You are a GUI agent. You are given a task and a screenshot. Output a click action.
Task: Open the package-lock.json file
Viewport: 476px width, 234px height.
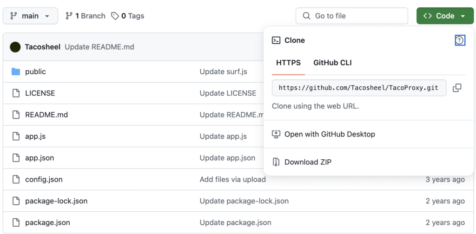coord(56,201)
